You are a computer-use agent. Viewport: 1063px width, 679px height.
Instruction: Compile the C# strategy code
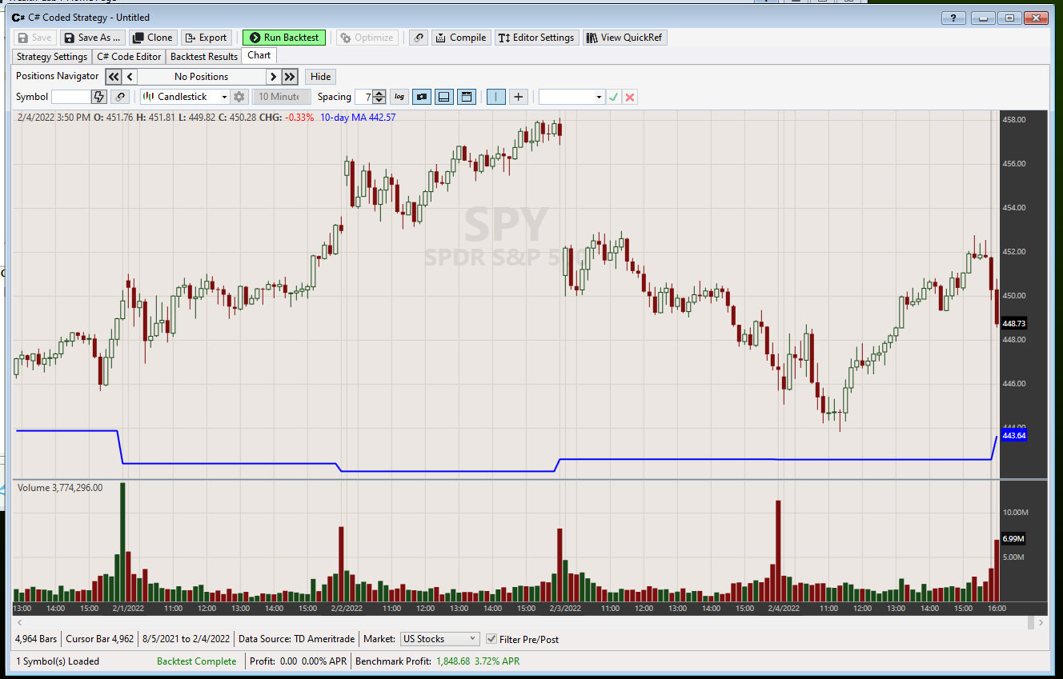[x=461, y=38]
